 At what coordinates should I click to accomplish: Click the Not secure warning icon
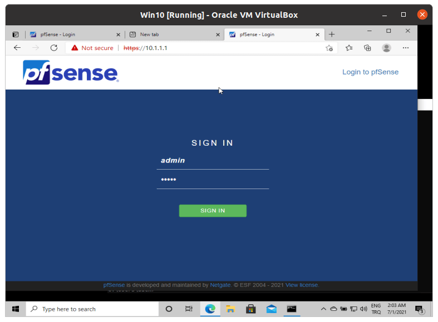(x=75, y=48)
